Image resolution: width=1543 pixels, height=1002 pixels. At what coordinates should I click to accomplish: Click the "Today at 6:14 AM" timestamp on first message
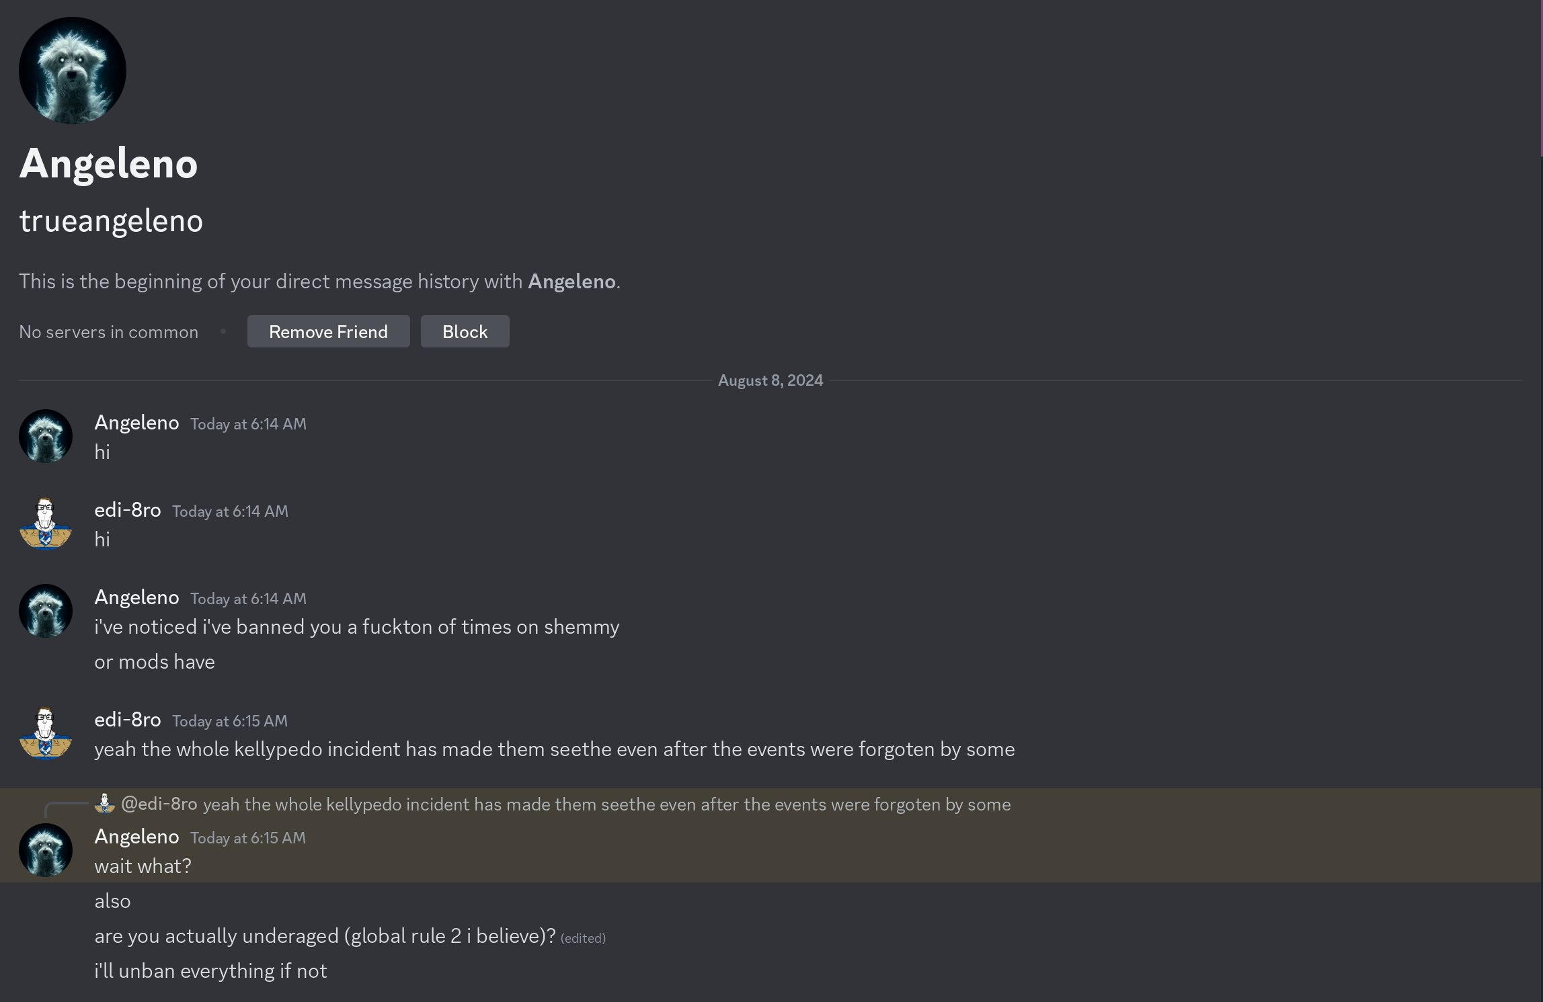[248, 424]
